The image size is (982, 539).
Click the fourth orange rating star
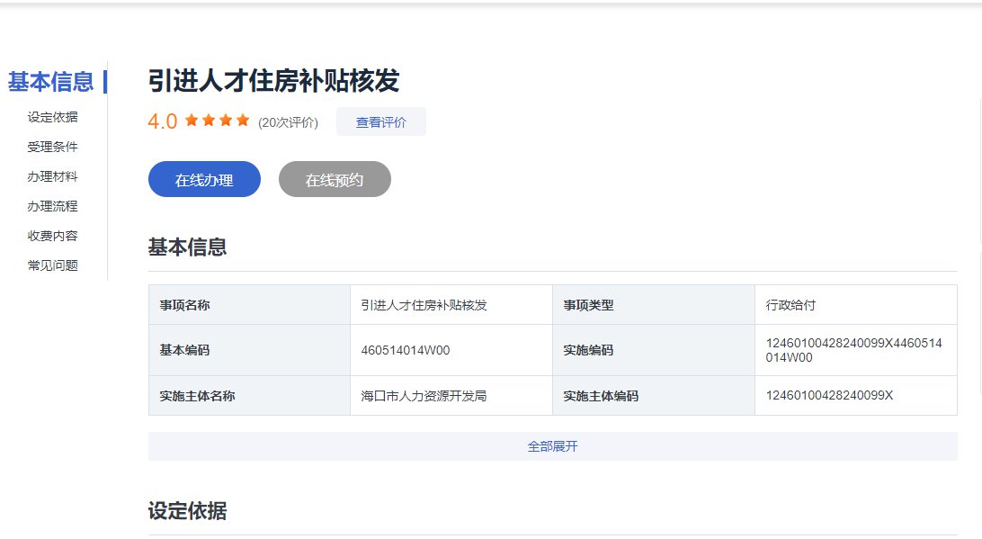click(243, 121)
